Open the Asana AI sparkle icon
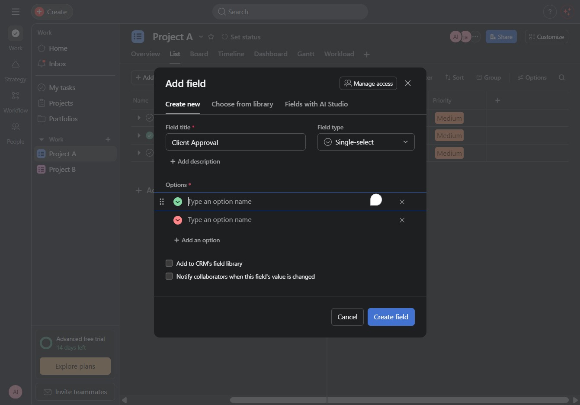The width and height of the screenshot is (580, 405). point(567,12)
